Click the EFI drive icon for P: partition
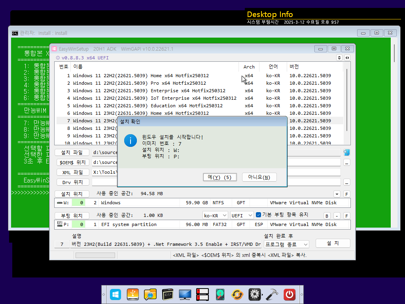The width and height of the screenshot is (405, 304). tap(60, 224)
